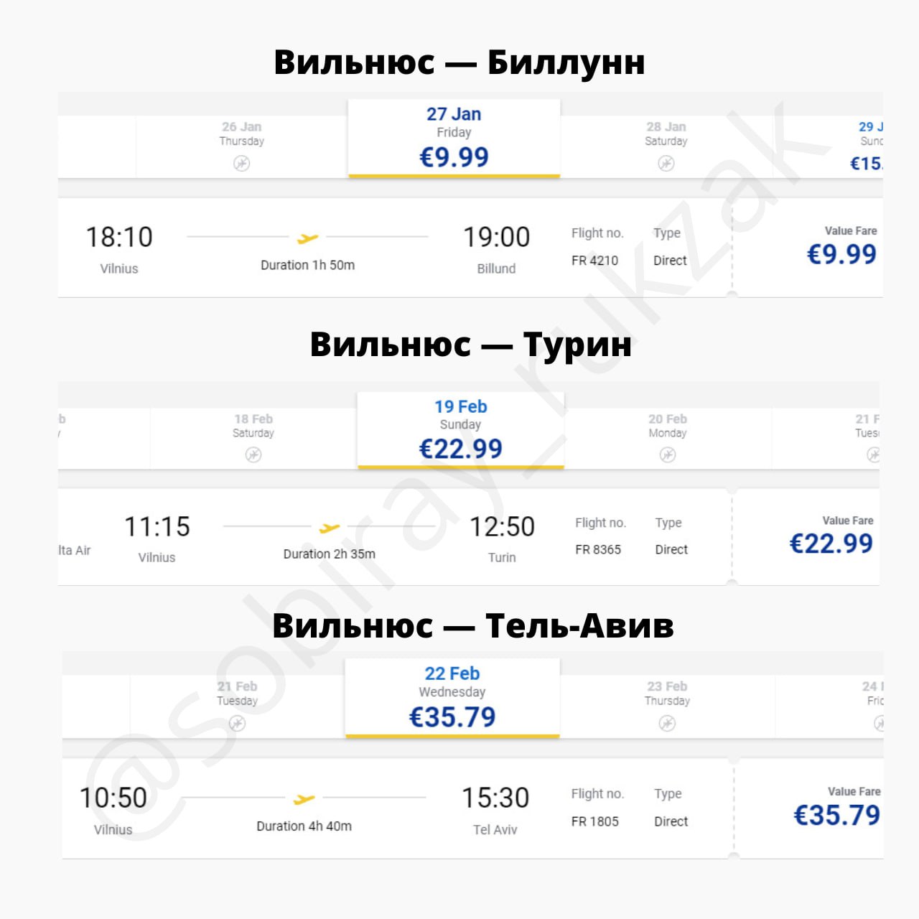This screenshot has height=919, width=919.
Task: Click the 18:10 Vilnius departure time
Action: tap(119, 238)
